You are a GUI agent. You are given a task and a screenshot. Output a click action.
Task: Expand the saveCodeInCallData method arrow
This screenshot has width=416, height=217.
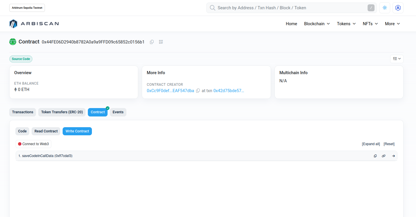tap(393, 156)
